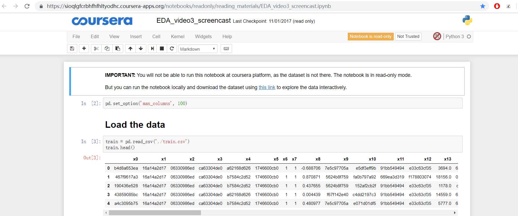518x216 pixels.
Task: Click the kernel idle circle indicator
Action: (469, 36)
